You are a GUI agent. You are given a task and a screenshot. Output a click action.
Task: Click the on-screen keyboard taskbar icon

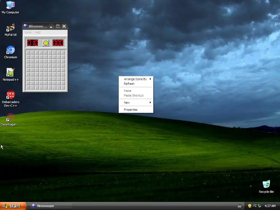tap(240, 206)
